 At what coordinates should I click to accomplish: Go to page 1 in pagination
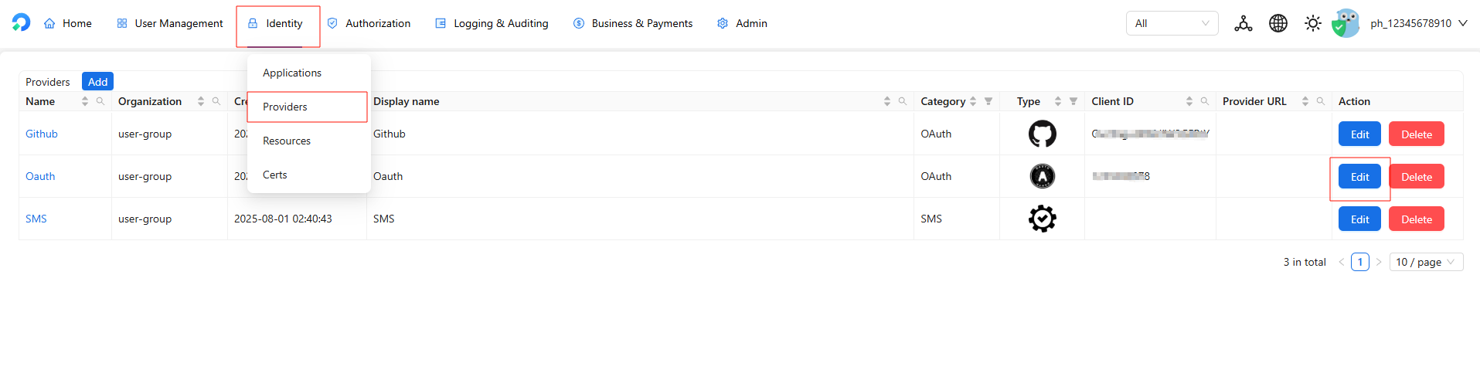(x=1359, y=262)
